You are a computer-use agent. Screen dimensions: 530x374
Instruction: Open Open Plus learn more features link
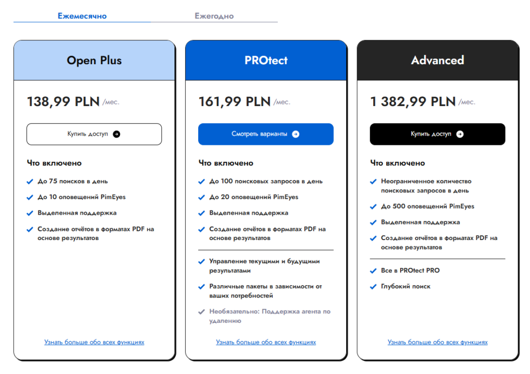click(94, 342)
